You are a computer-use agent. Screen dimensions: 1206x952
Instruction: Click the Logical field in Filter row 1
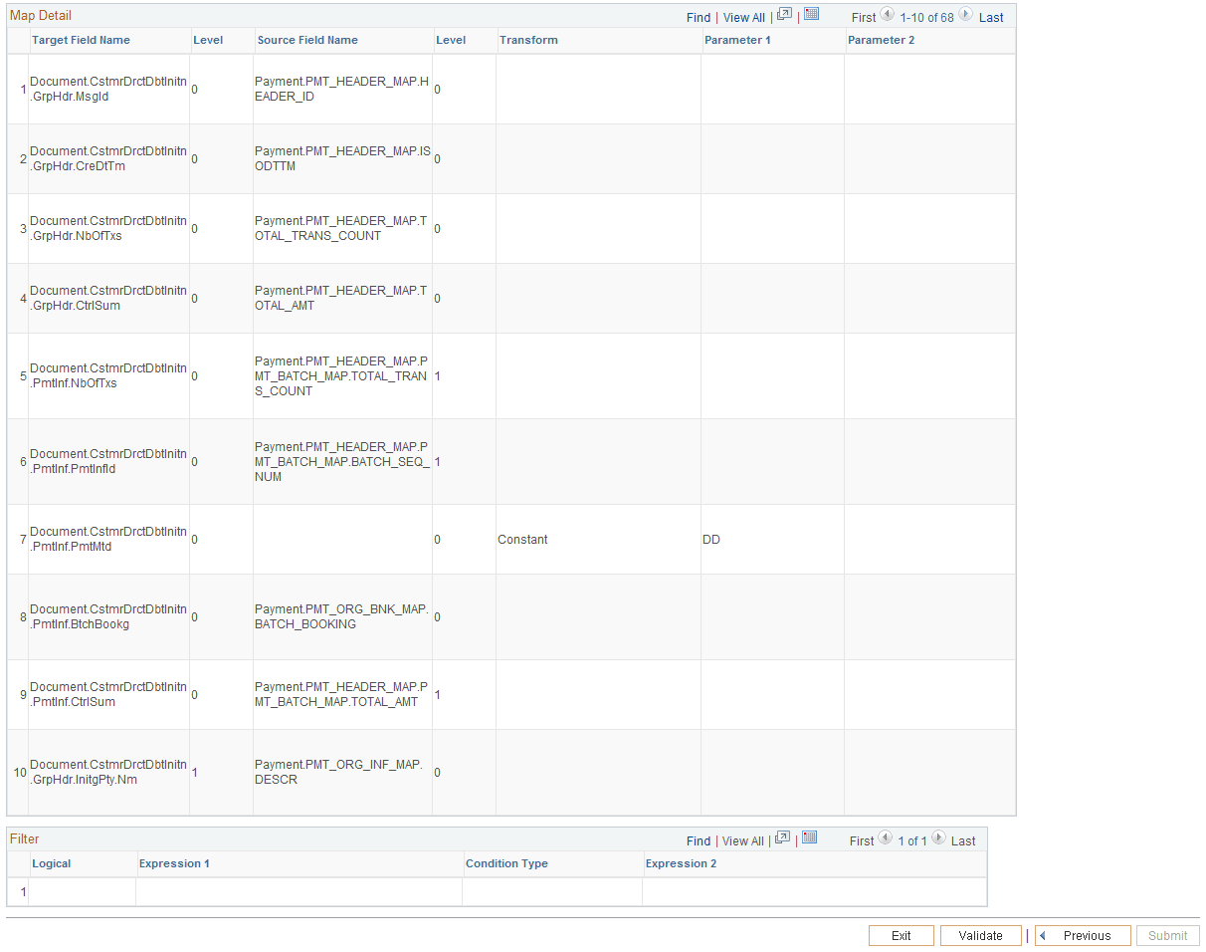pos(83,891)
